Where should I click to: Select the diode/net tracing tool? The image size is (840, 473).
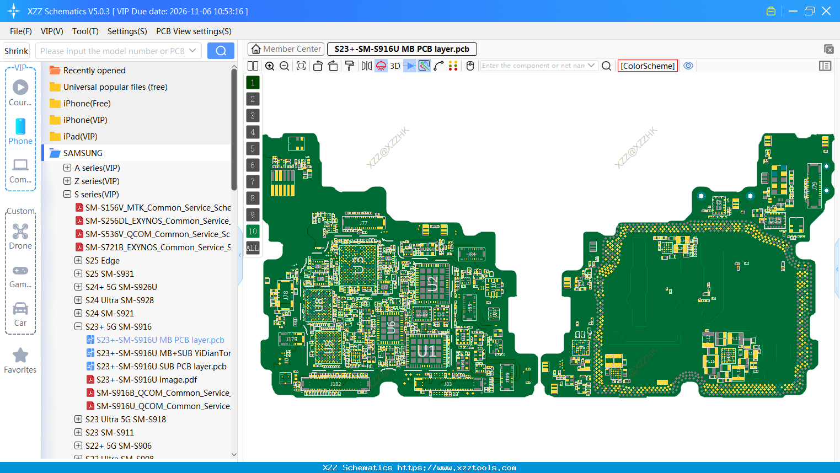click(409, 66)
